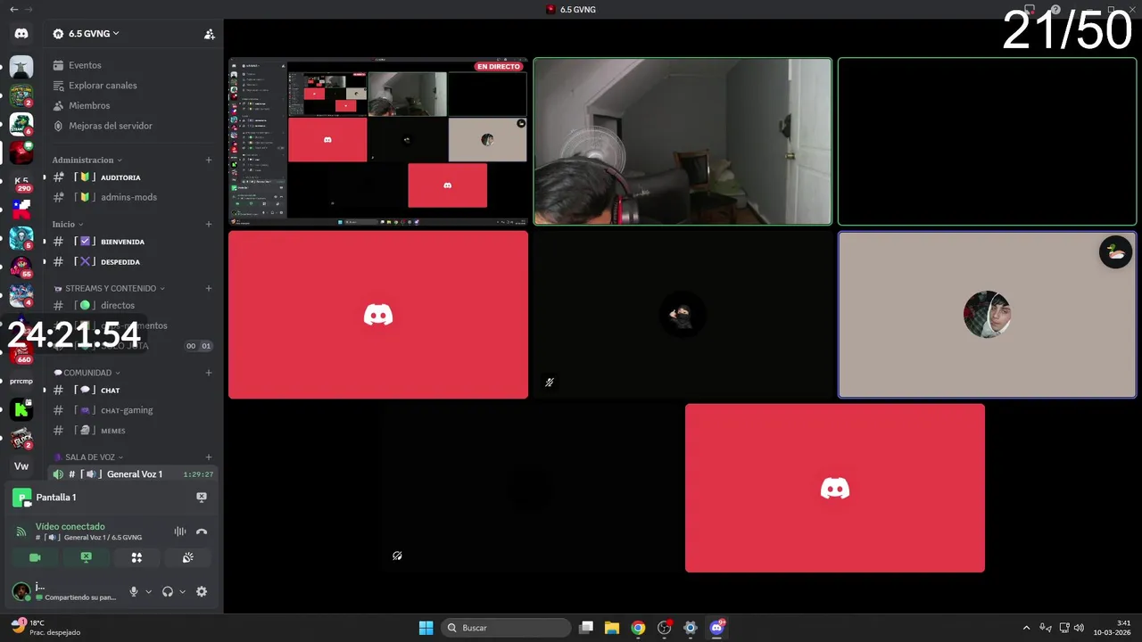Collapse the Inicio category

pyautogui.click(x=67, y=224)
